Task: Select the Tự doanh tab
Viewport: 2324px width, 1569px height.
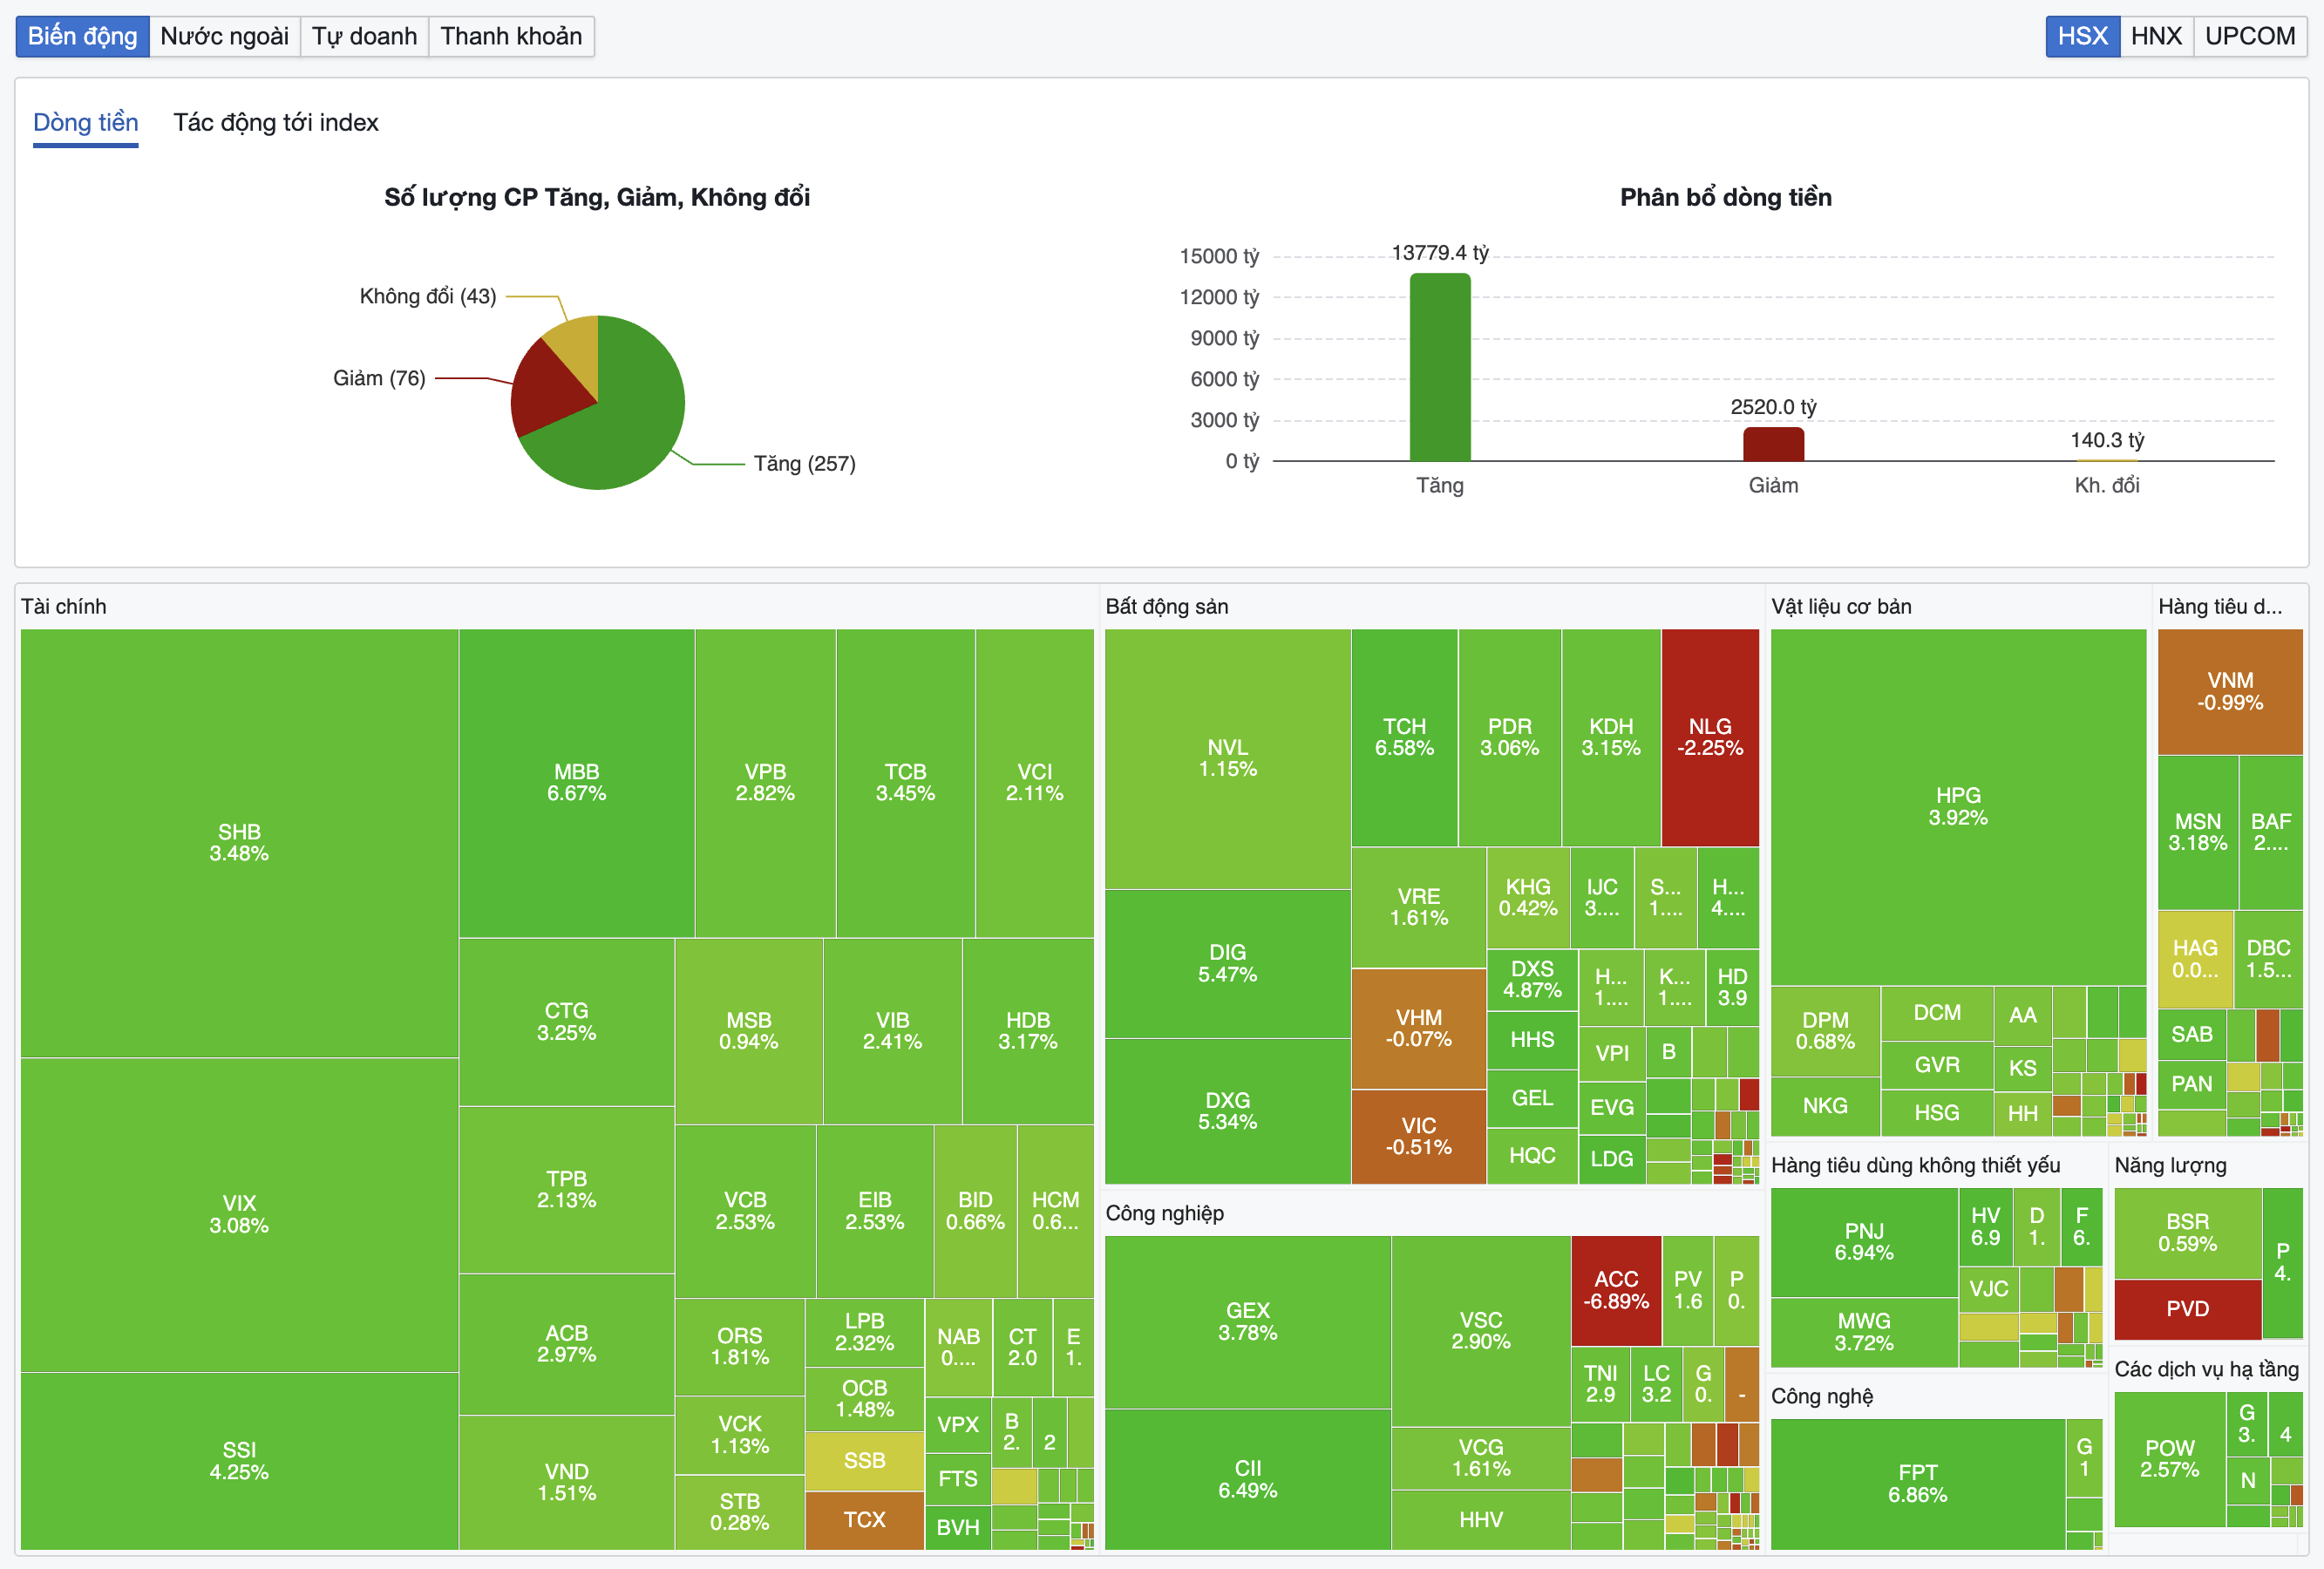Action: click(364, 36)
